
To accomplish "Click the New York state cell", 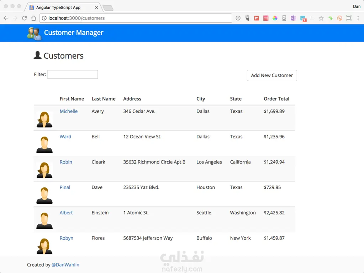I will 240,238.
